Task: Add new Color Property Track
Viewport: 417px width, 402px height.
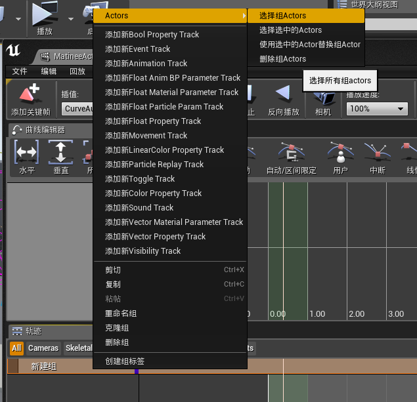Action: tap(170, 193)
